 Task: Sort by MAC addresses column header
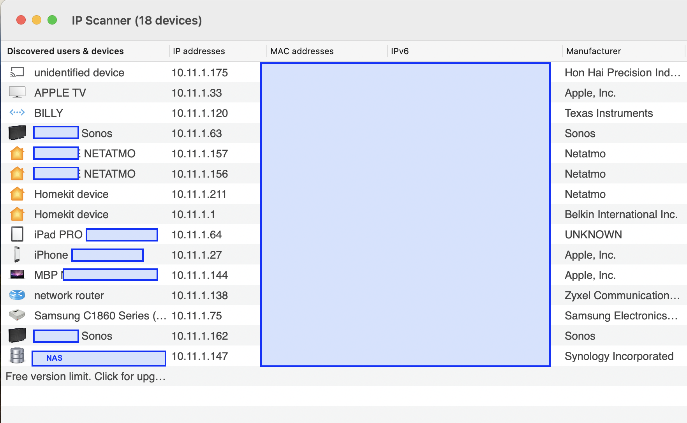click(x=302, y=51)
